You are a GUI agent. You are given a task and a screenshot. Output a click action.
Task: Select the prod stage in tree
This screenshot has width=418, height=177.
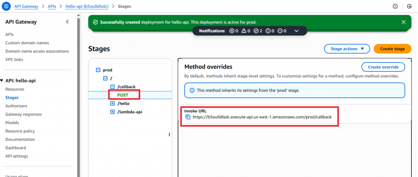[x=107, y=70]
